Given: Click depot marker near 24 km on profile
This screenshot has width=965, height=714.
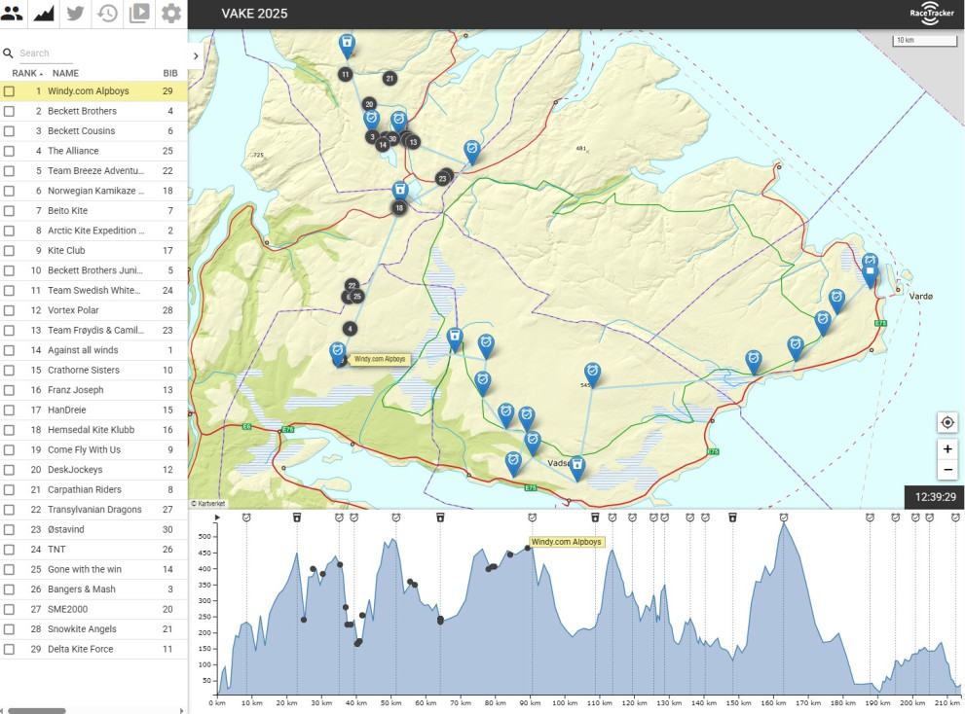Looking at the screenshot, I should [297, 518].
